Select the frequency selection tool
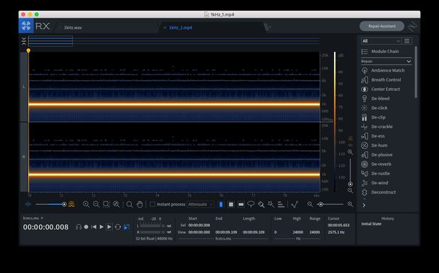This screenshot has height=273, width=439. coord(241,205)
